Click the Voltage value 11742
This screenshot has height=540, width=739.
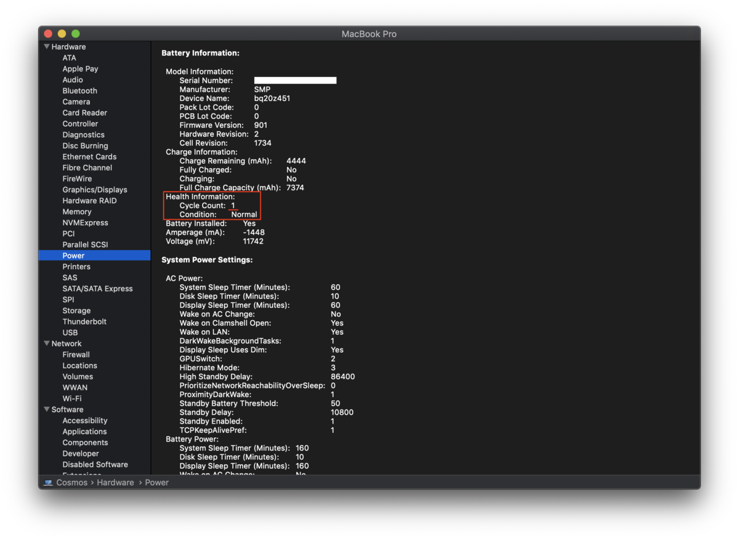coord(253,241)
